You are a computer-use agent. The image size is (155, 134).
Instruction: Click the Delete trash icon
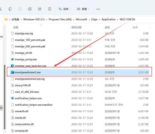tap(49, 9)
